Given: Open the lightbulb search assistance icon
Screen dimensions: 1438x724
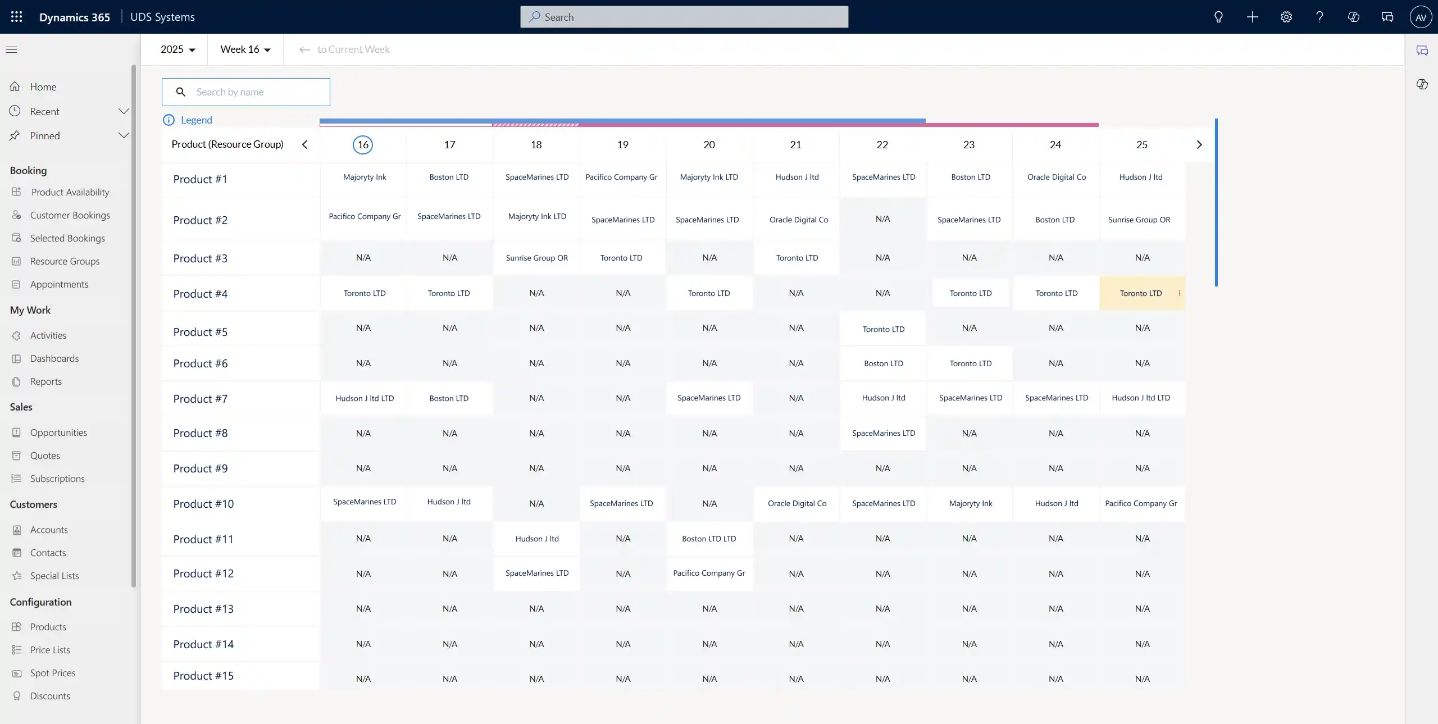Looking at the screenshot, I should click(1218, 17).
